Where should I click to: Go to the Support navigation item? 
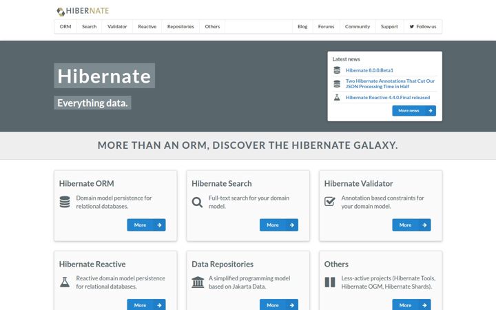click(x=389, y=27)
